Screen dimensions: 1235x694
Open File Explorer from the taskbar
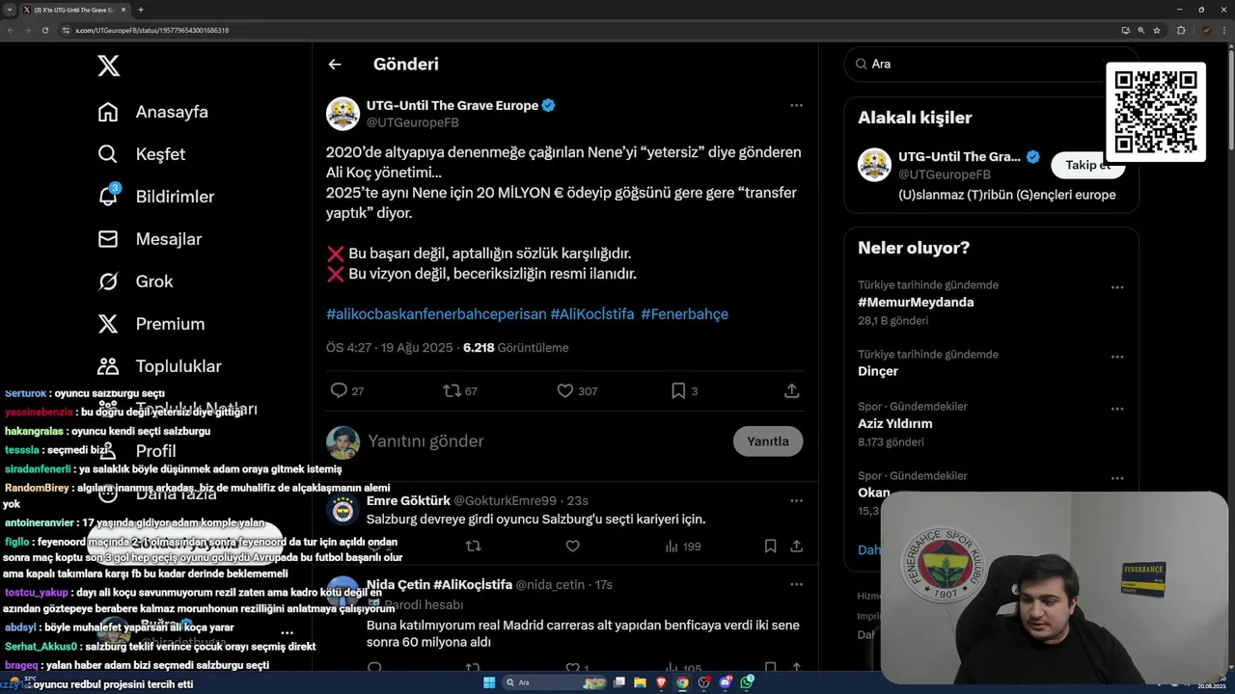(641, 682)
